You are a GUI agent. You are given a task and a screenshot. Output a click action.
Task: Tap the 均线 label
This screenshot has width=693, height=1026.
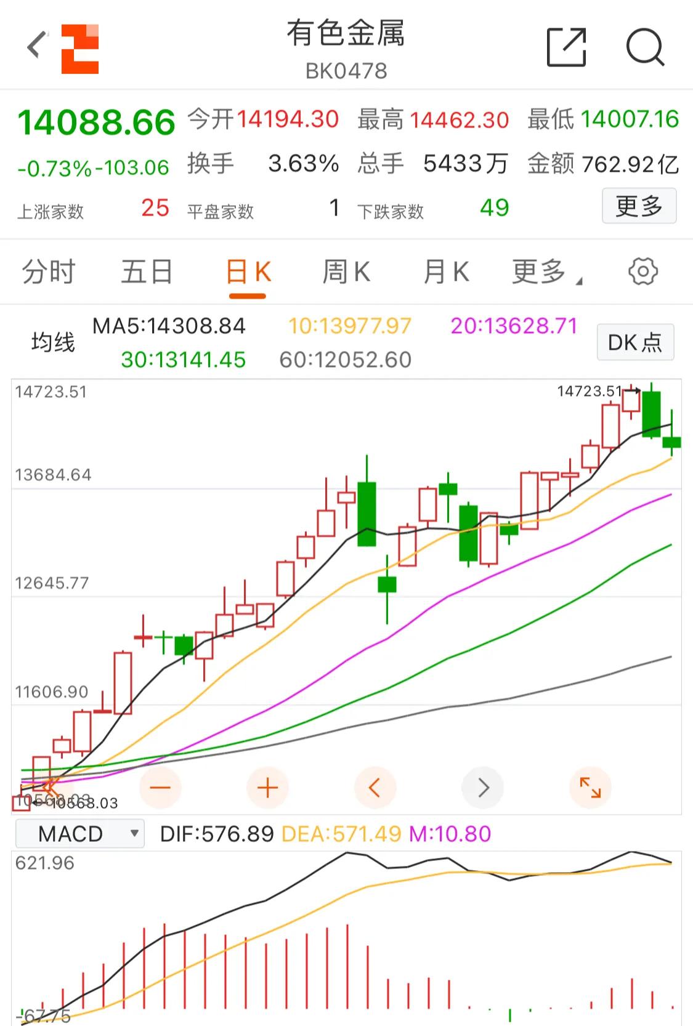[53, 342]
